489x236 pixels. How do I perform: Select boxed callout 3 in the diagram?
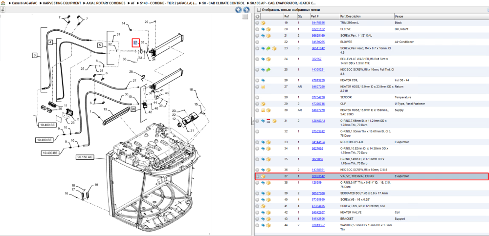pos(35,56)
